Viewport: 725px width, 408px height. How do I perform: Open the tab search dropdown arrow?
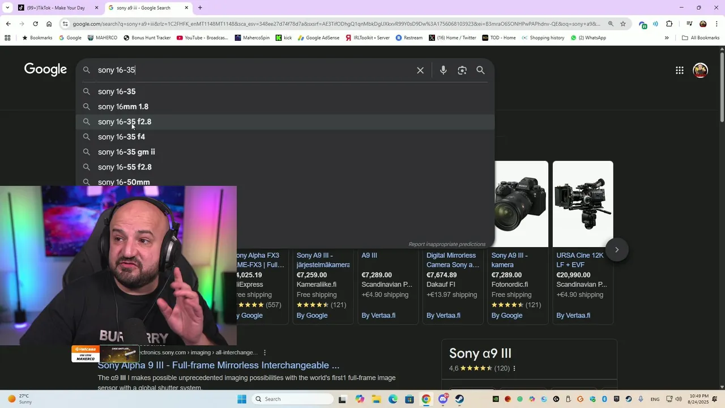coord(7,8)
